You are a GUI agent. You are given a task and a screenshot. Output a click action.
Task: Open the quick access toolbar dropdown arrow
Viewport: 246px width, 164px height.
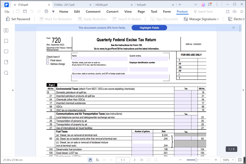(x=53, y=12)
